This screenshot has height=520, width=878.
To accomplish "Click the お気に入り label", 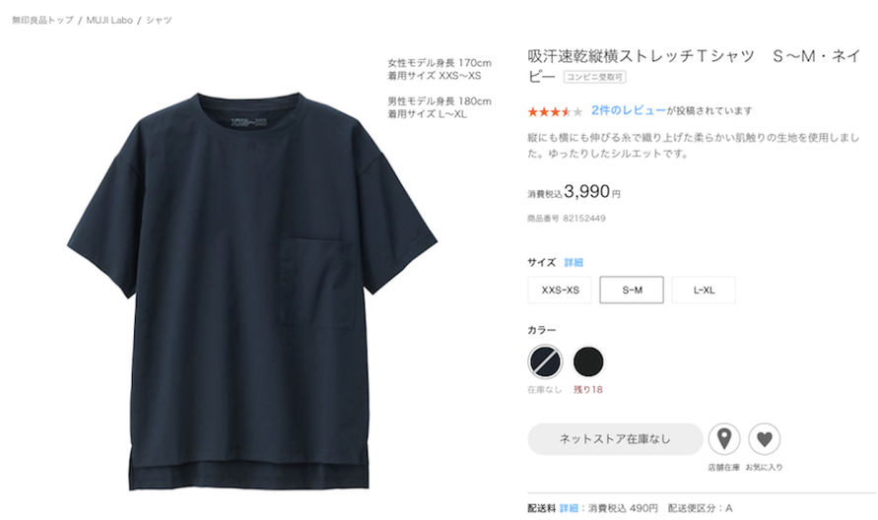I will pos(764,468).
